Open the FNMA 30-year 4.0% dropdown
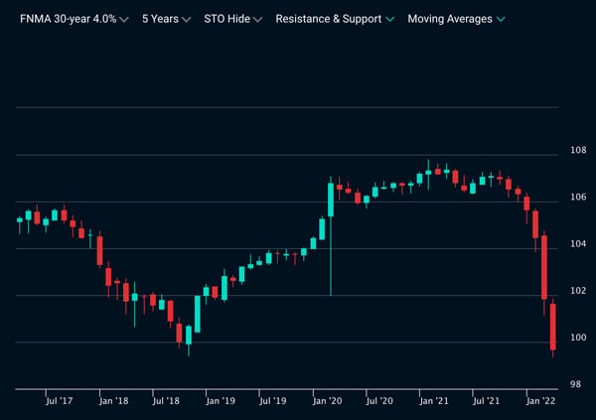The width and height of the screenshot is (596, 420). 74,19
